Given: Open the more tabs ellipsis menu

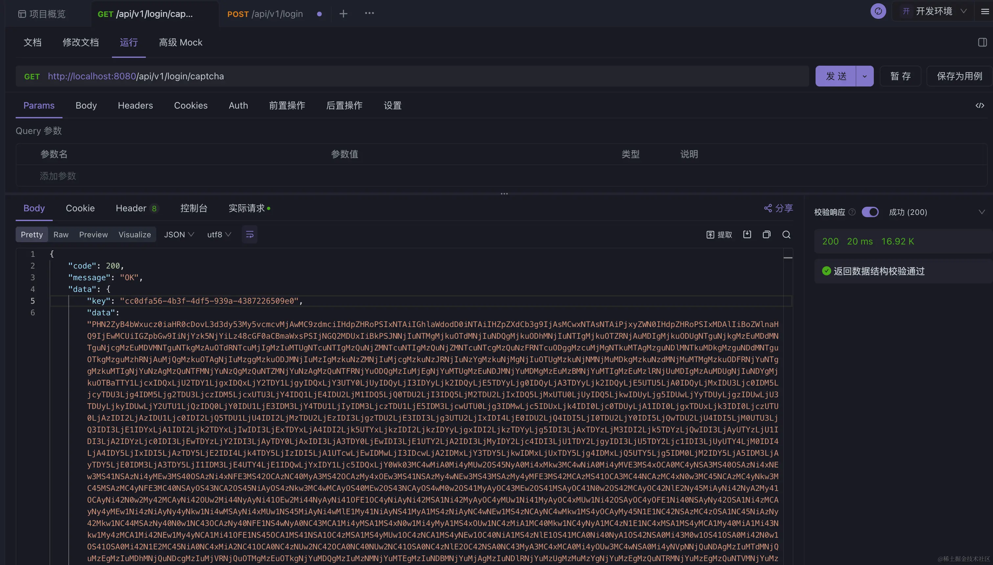Looking at the screenshot, I should pos(369,13).
